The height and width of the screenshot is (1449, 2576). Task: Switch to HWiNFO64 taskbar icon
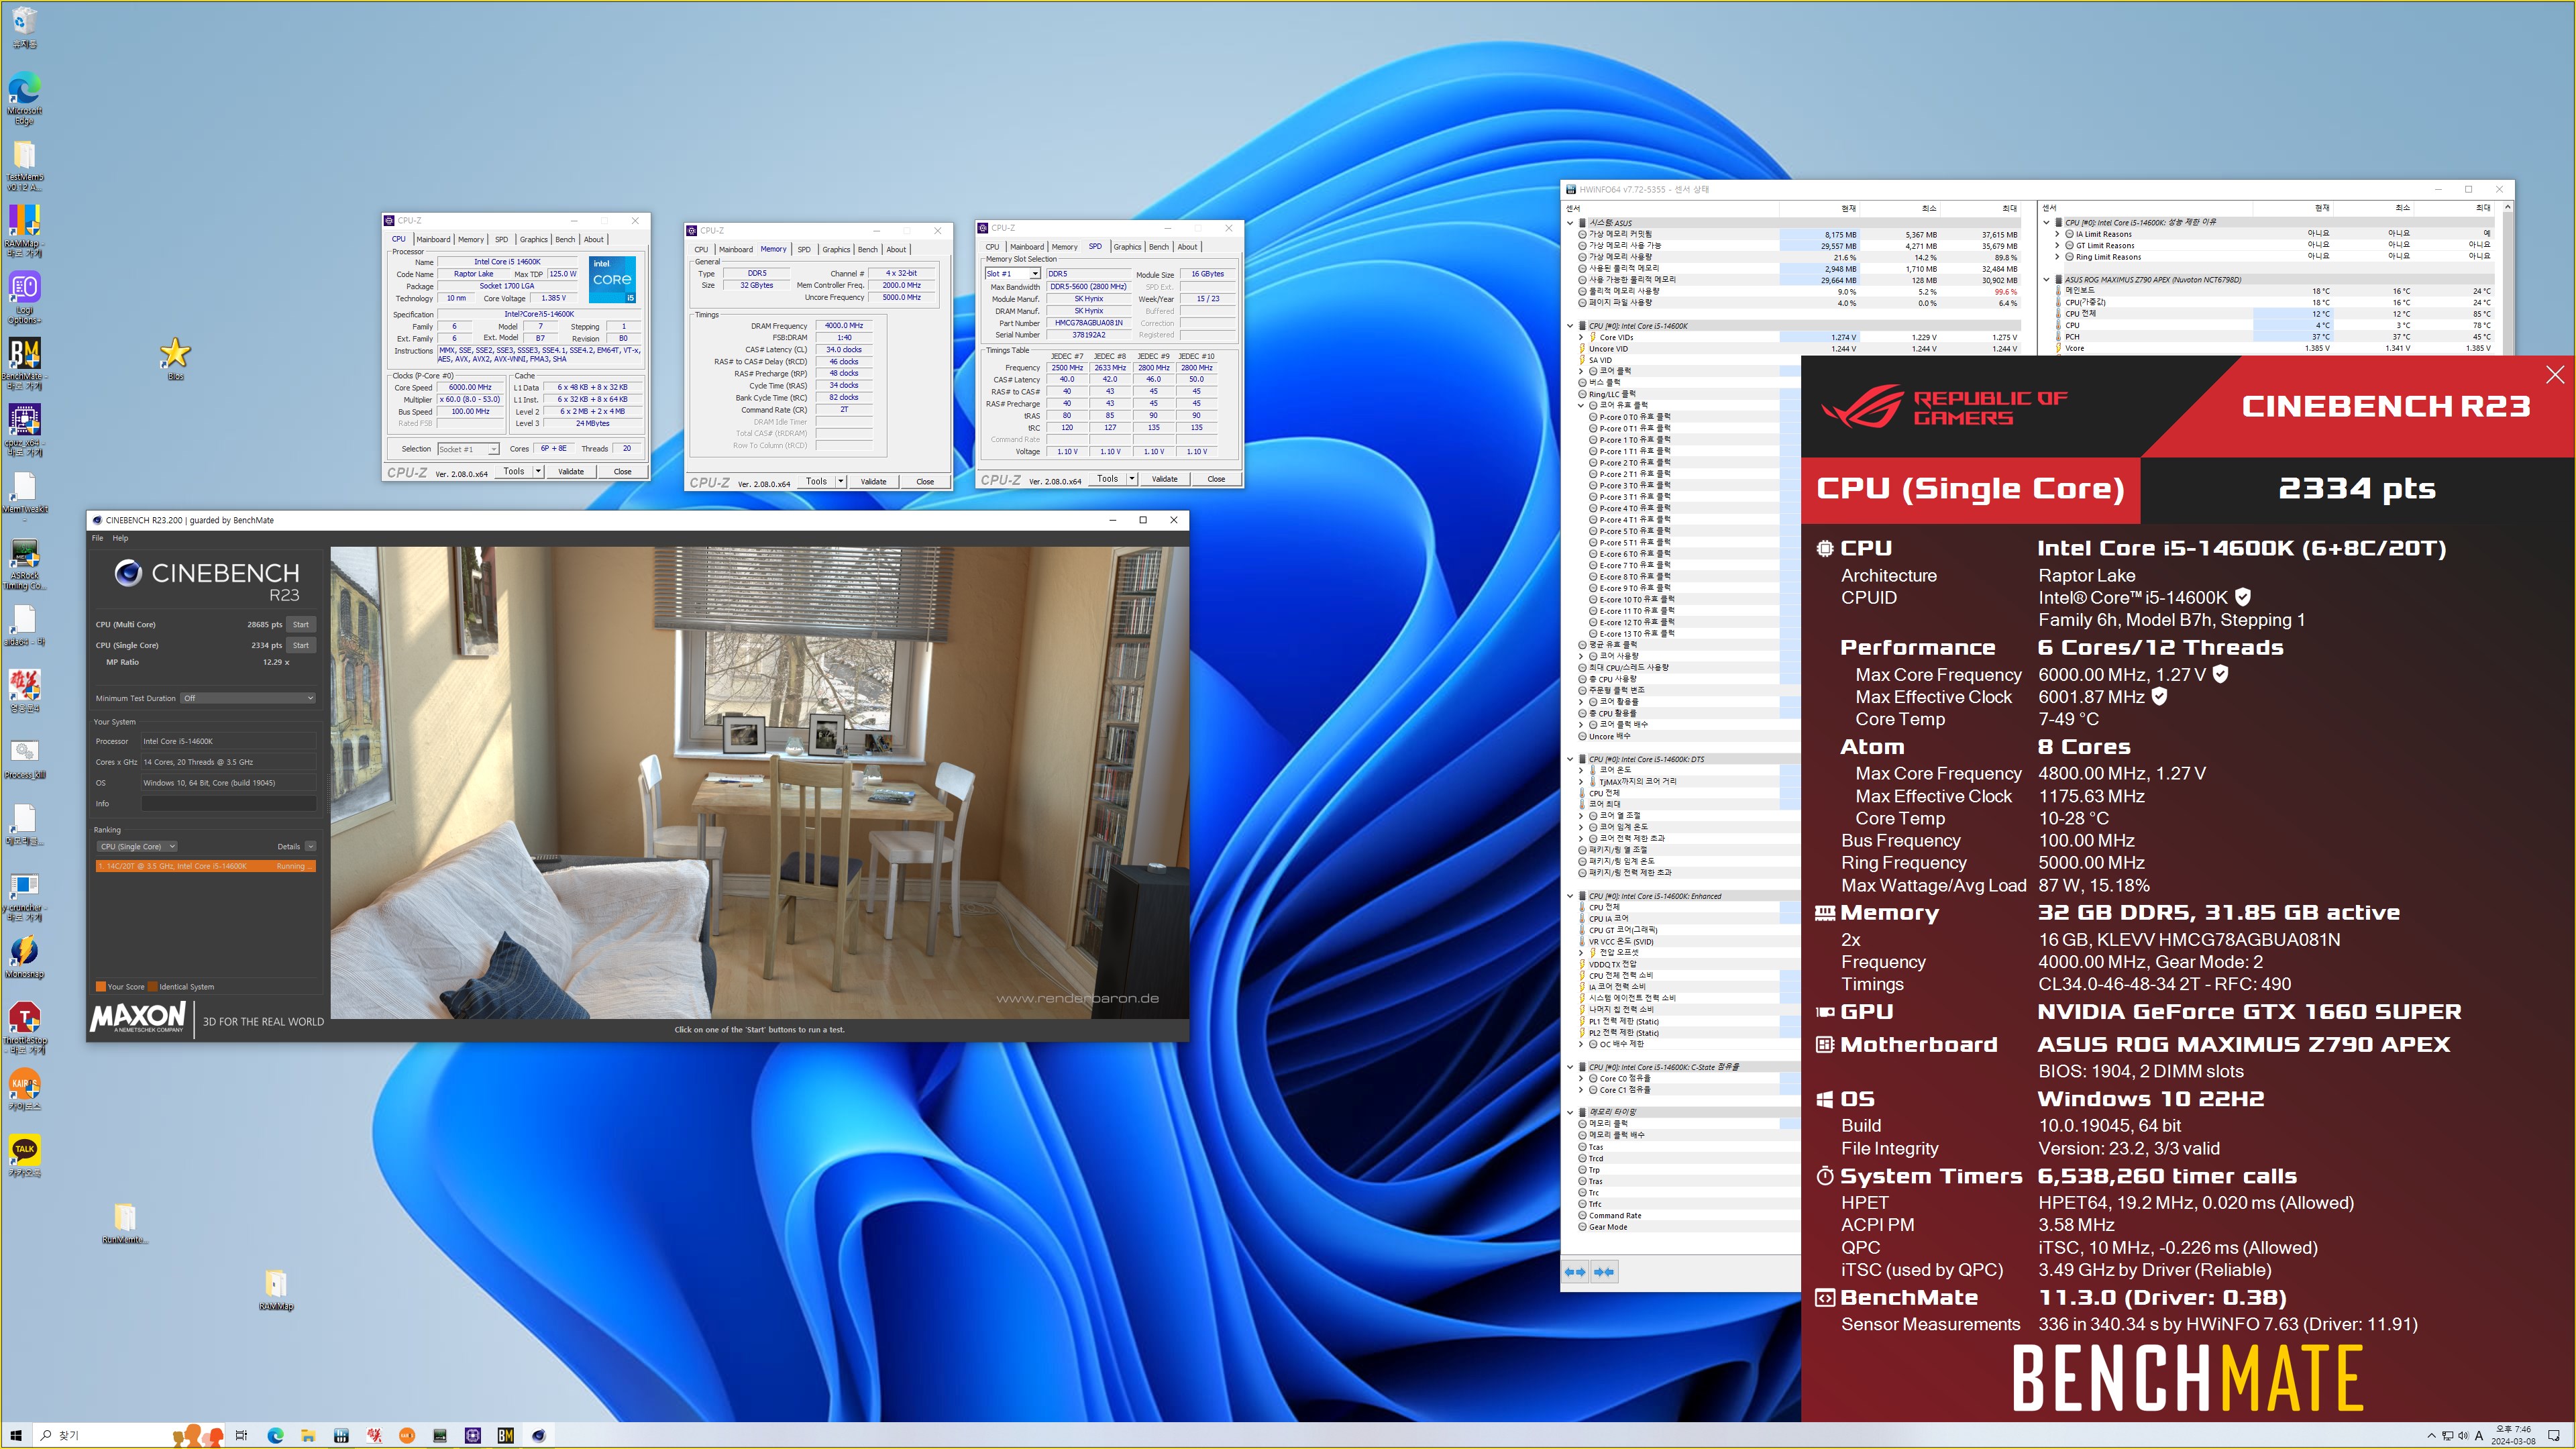point(341,1435)
